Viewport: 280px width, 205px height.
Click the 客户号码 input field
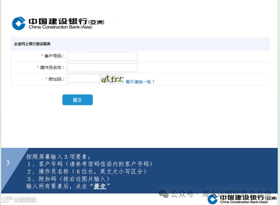102,56
